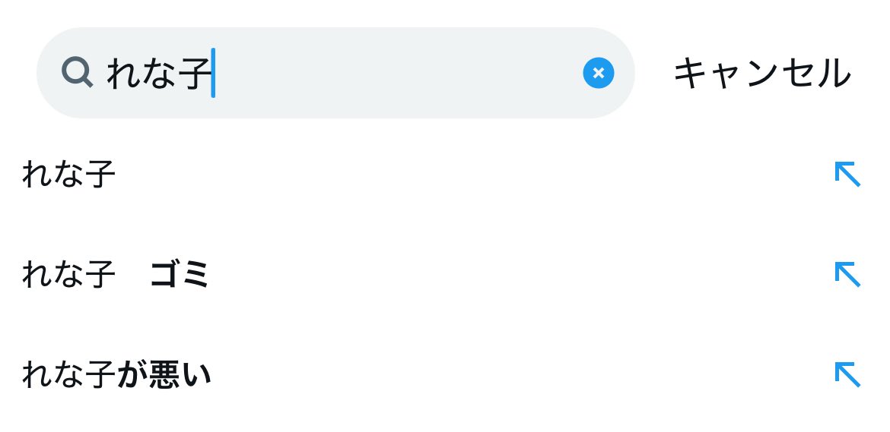This screenshot has width=890, height=432.
Task: Tap the blank middle of the first suggestion row
Action: pyautogui.click(x=456, y=175)
